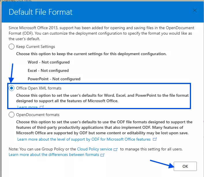Click the 'Keep Current Settings' label text
204x177 pixels.
[35, 46]
